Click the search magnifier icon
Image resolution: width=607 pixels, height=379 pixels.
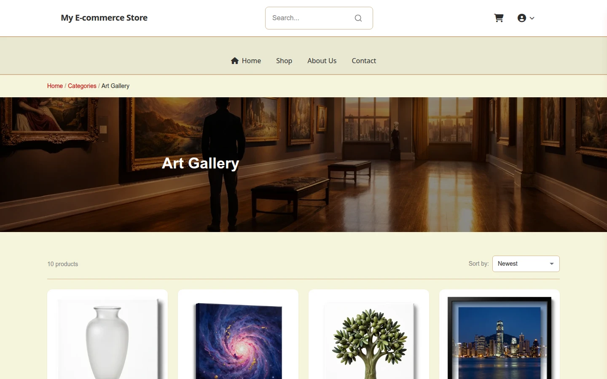click(x=358, y=18)
